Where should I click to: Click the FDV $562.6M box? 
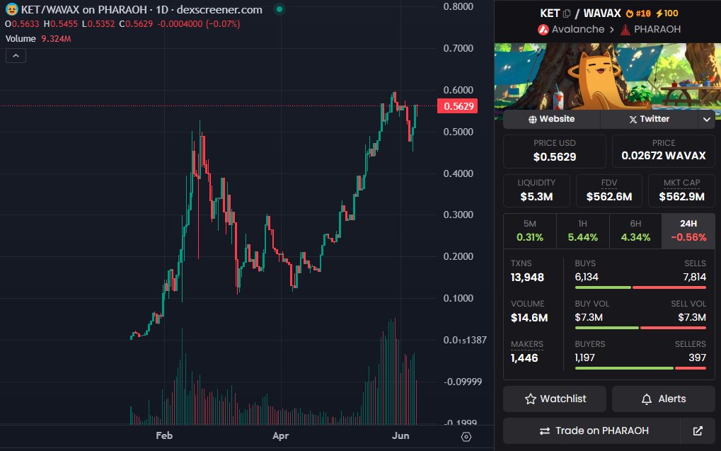(608, 190)
